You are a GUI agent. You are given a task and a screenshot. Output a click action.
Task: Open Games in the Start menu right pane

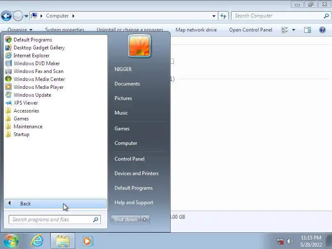click(122, 129)
